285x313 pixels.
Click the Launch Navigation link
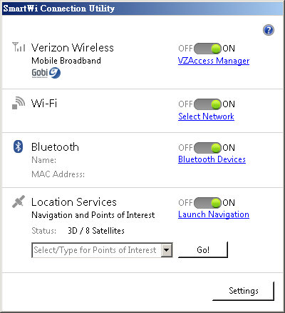(x=214, y=214)
